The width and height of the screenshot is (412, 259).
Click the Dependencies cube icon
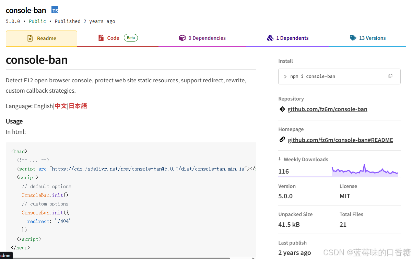click(182, 38)
